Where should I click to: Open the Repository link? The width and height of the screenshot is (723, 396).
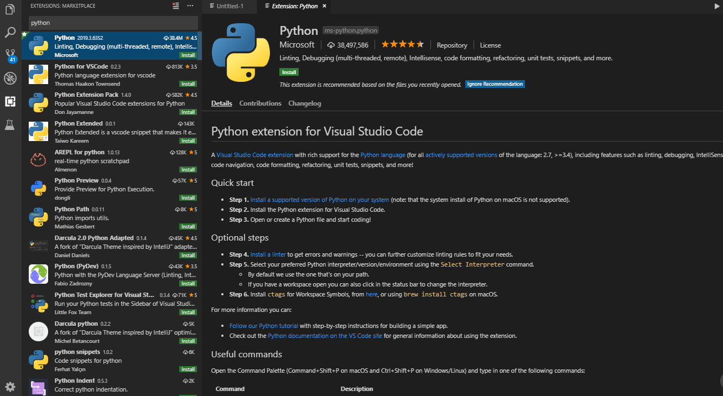[x=451, y=45]
